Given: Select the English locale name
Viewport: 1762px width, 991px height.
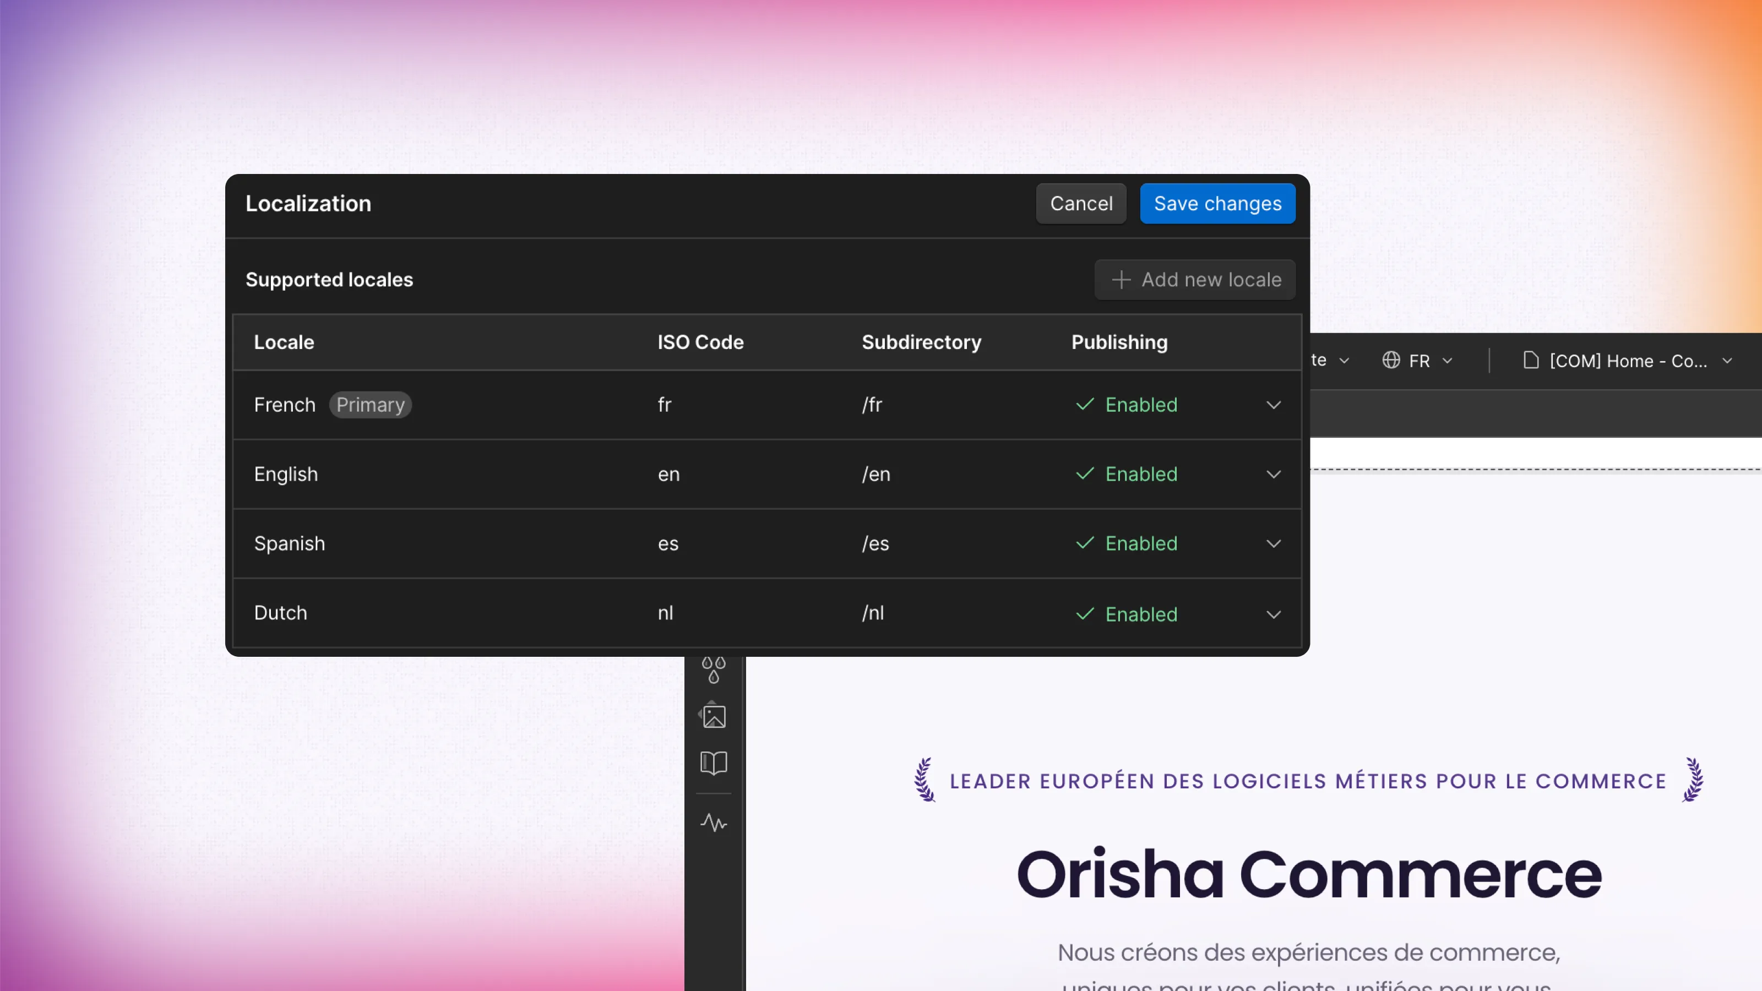Looking at the screenshot, I should click(286, 474).
